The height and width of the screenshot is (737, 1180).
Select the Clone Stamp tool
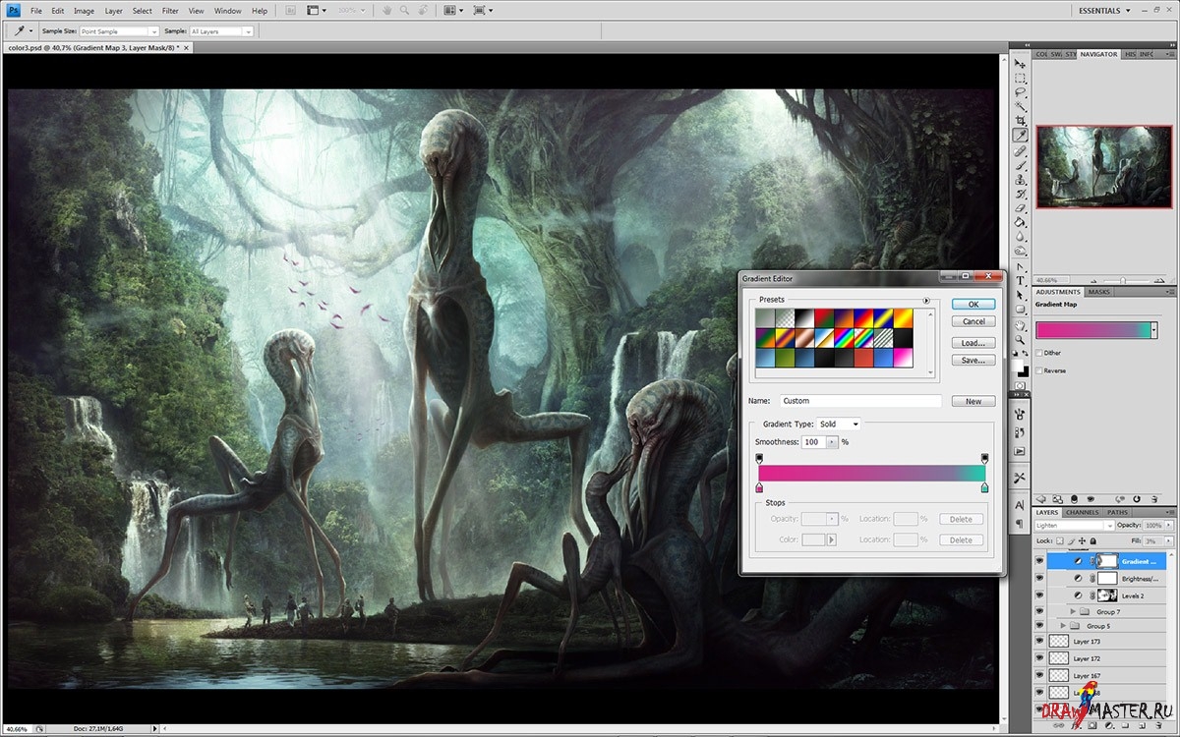(1020, 180)
